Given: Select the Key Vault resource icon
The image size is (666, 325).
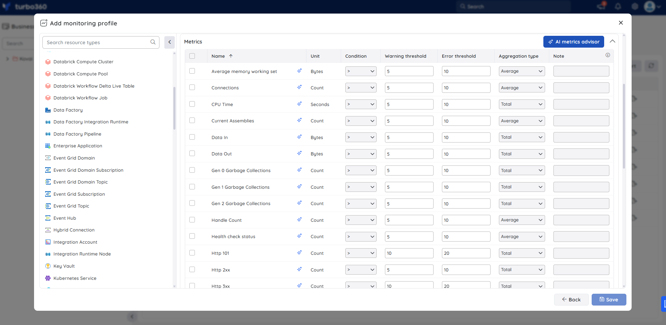Looking at the screenshot, I should pyautogui.click(x=48, y=266).
